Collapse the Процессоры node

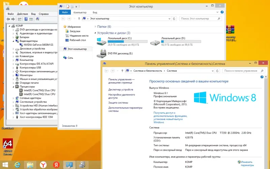click(13, 87)
